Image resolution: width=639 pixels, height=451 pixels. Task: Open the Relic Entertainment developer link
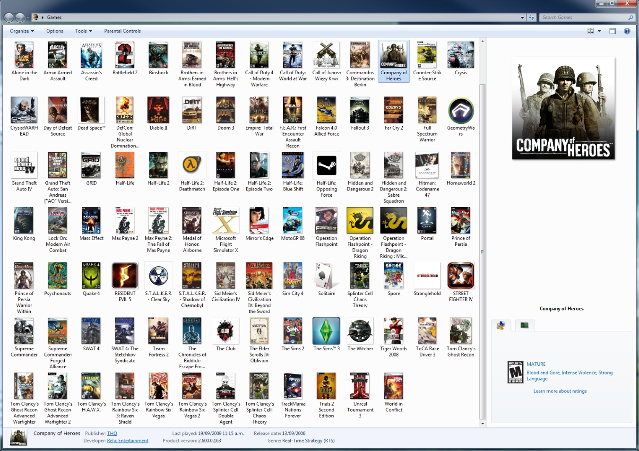point(128,441)
